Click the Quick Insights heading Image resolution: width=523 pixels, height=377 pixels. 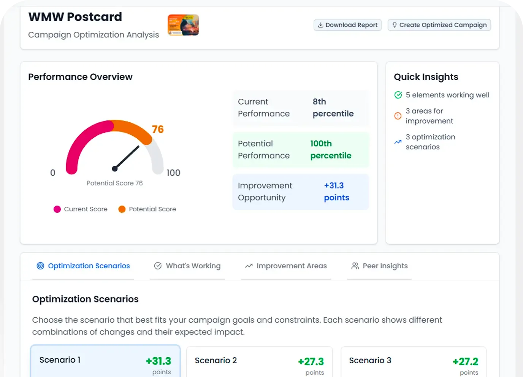[426, 77]
